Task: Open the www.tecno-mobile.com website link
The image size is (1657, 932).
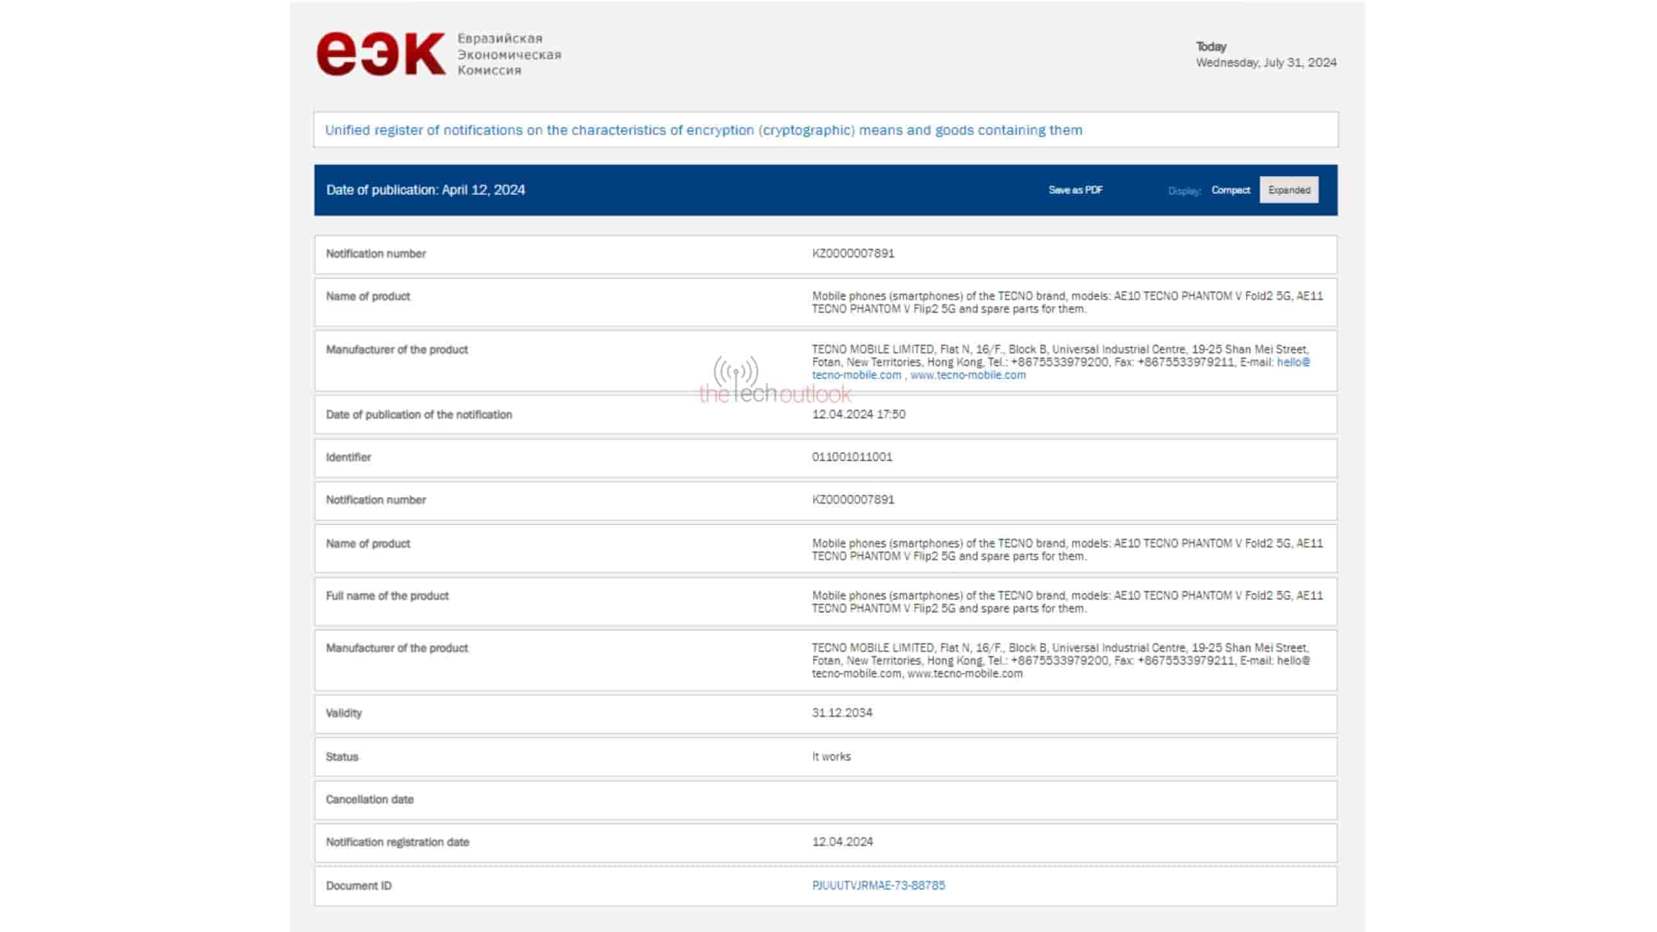Action: (x=968, y=375)
